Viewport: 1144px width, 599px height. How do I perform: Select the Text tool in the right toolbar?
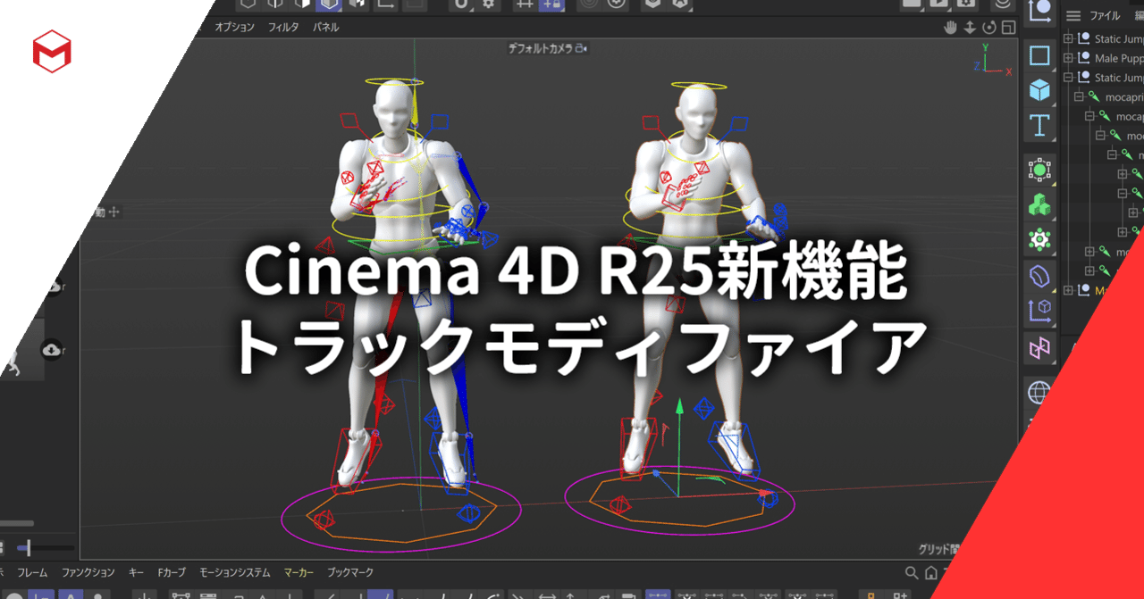point(1039,126)
